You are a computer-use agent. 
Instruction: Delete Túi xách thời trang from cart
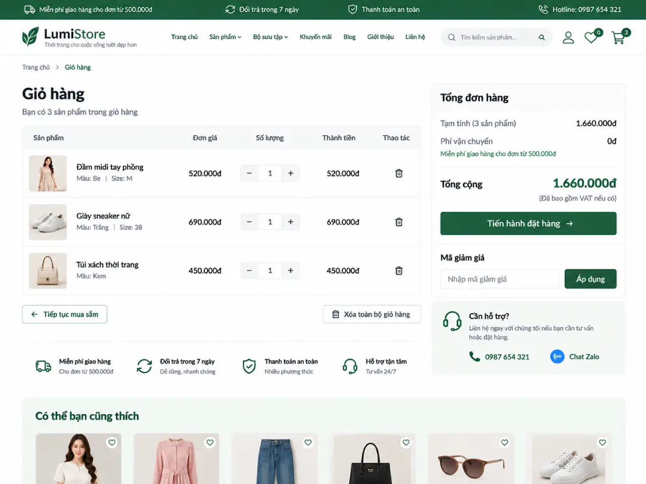[399, 271]
